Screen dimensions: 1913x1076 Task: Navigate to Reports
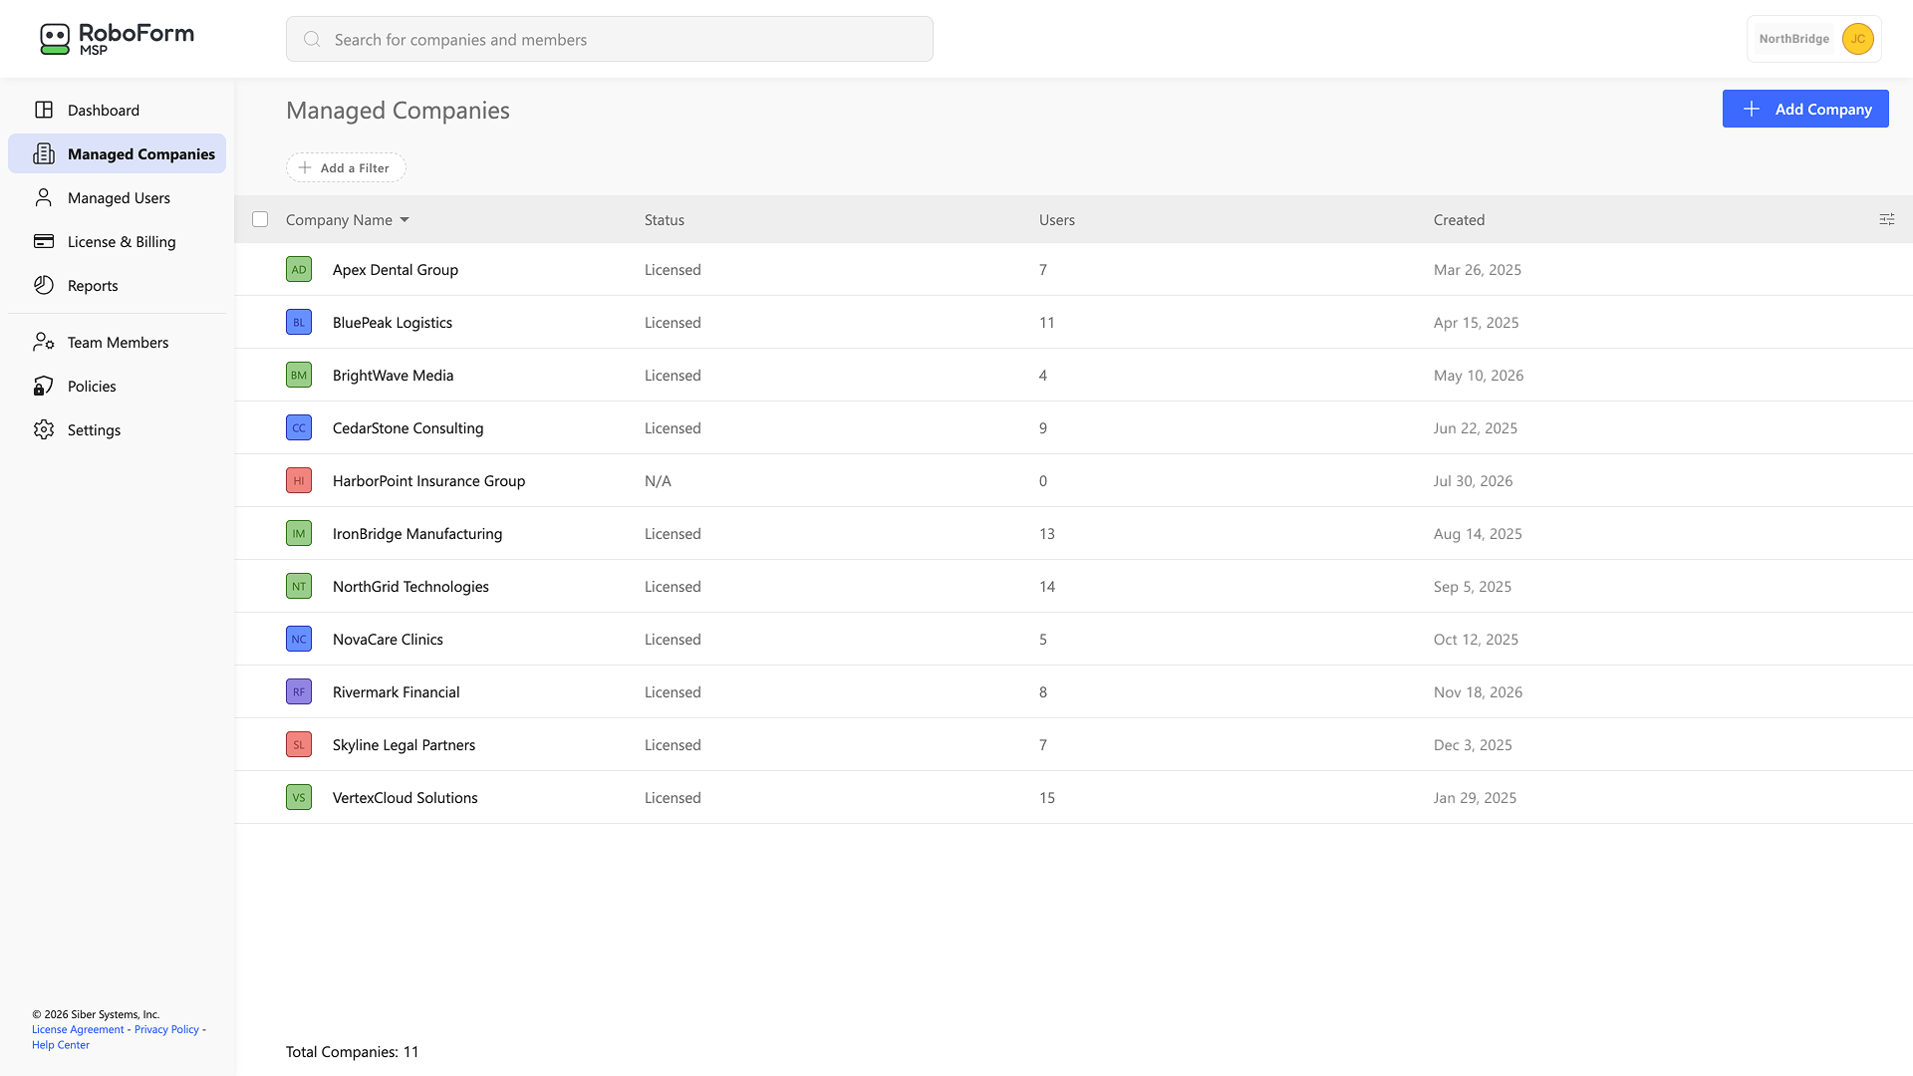click(x=117, y=285)
